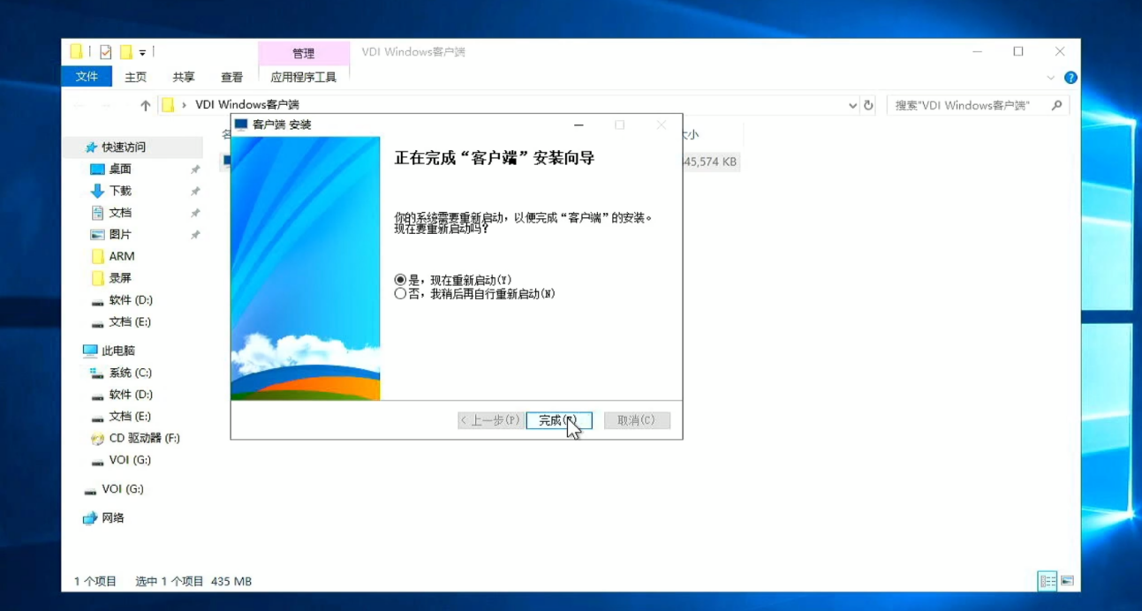
Task: Switch to details view icon in status bar
Action: tap(1047, 581)
